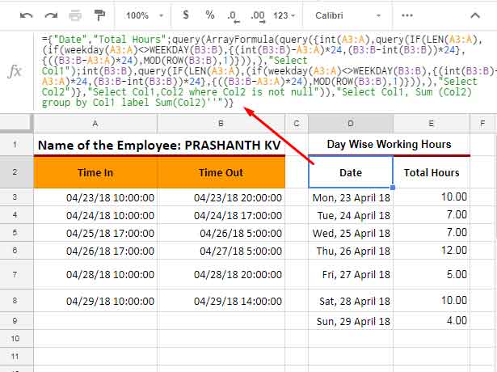Apply percent format with % icon
The height and width of the screenshot is (372, 497).
point(210,15)
